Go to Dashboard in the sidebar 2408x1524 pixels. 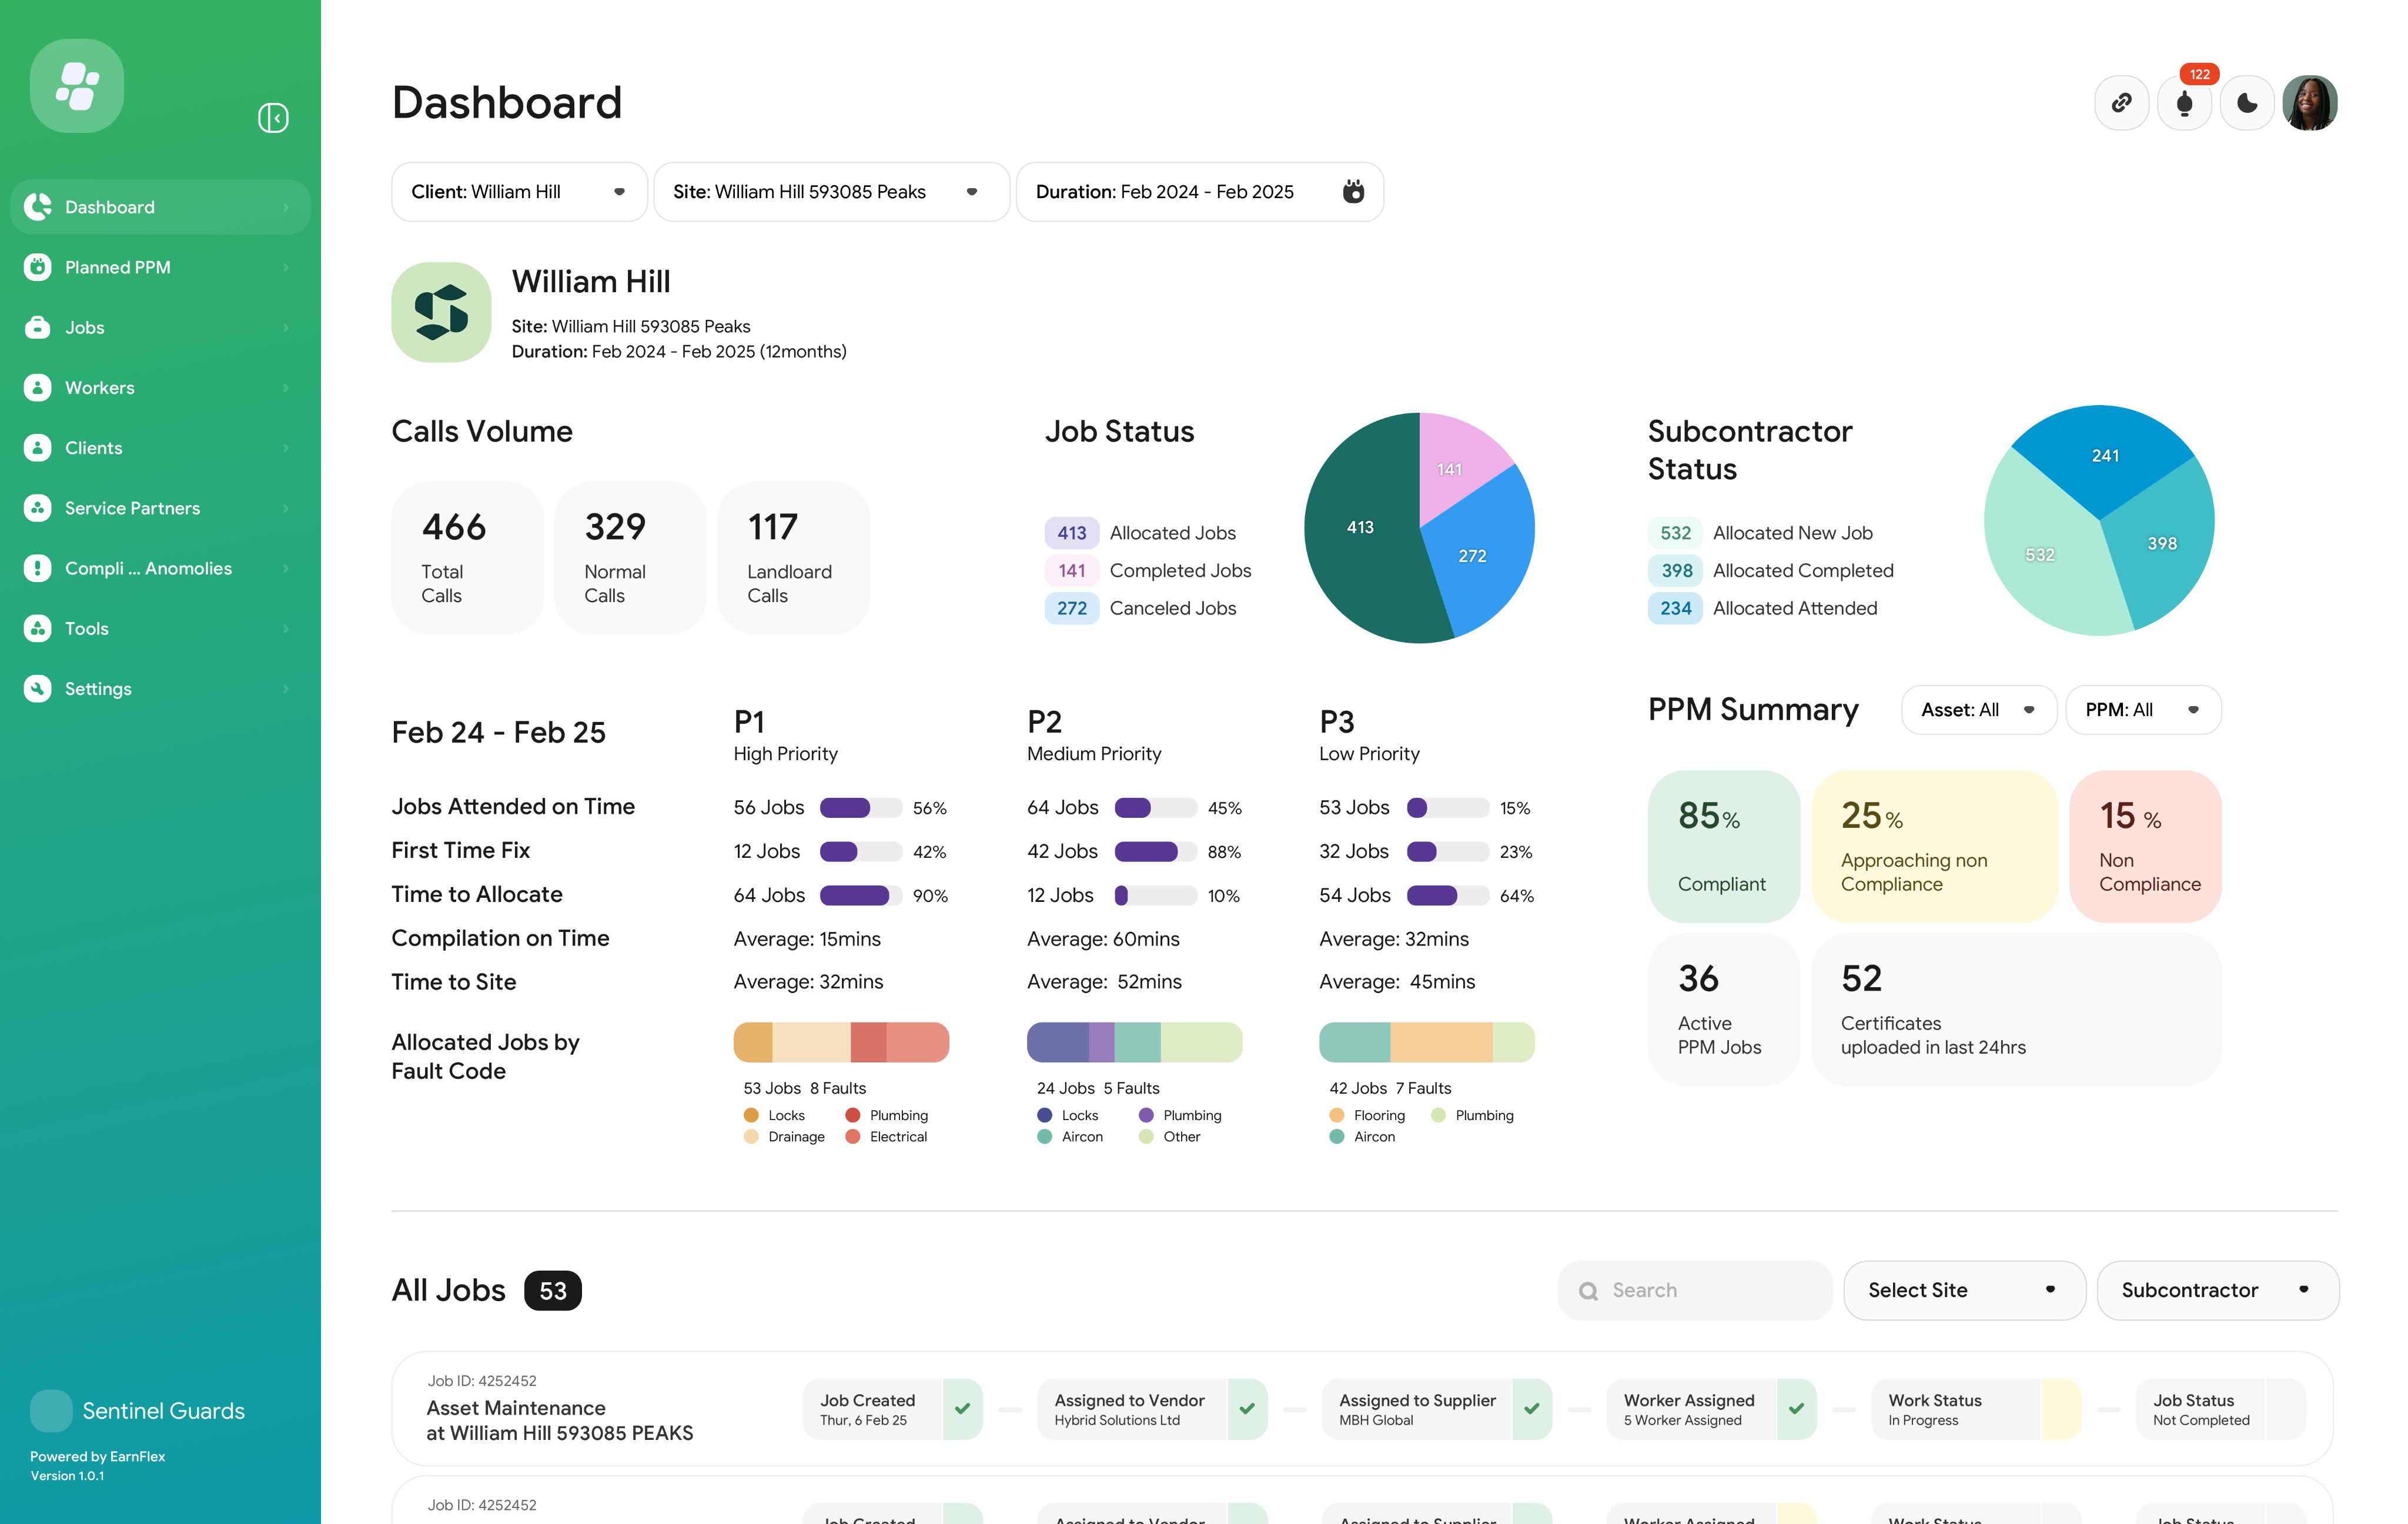160,207
